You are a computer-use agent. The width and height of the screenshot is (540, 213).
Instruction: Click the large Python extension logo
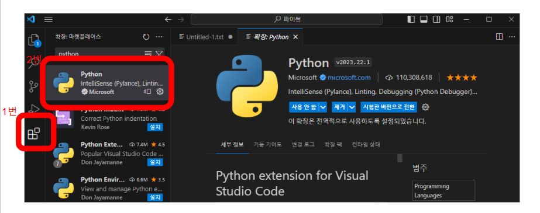point(247,86)
